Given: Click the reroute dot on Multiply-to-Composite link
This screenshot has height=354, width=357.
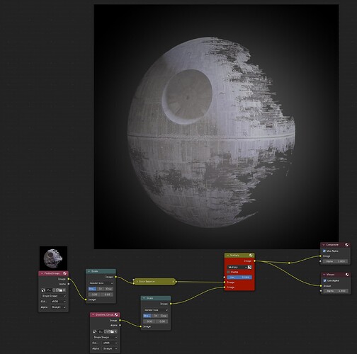Looking at the screenshot, I should pos(289,263).
